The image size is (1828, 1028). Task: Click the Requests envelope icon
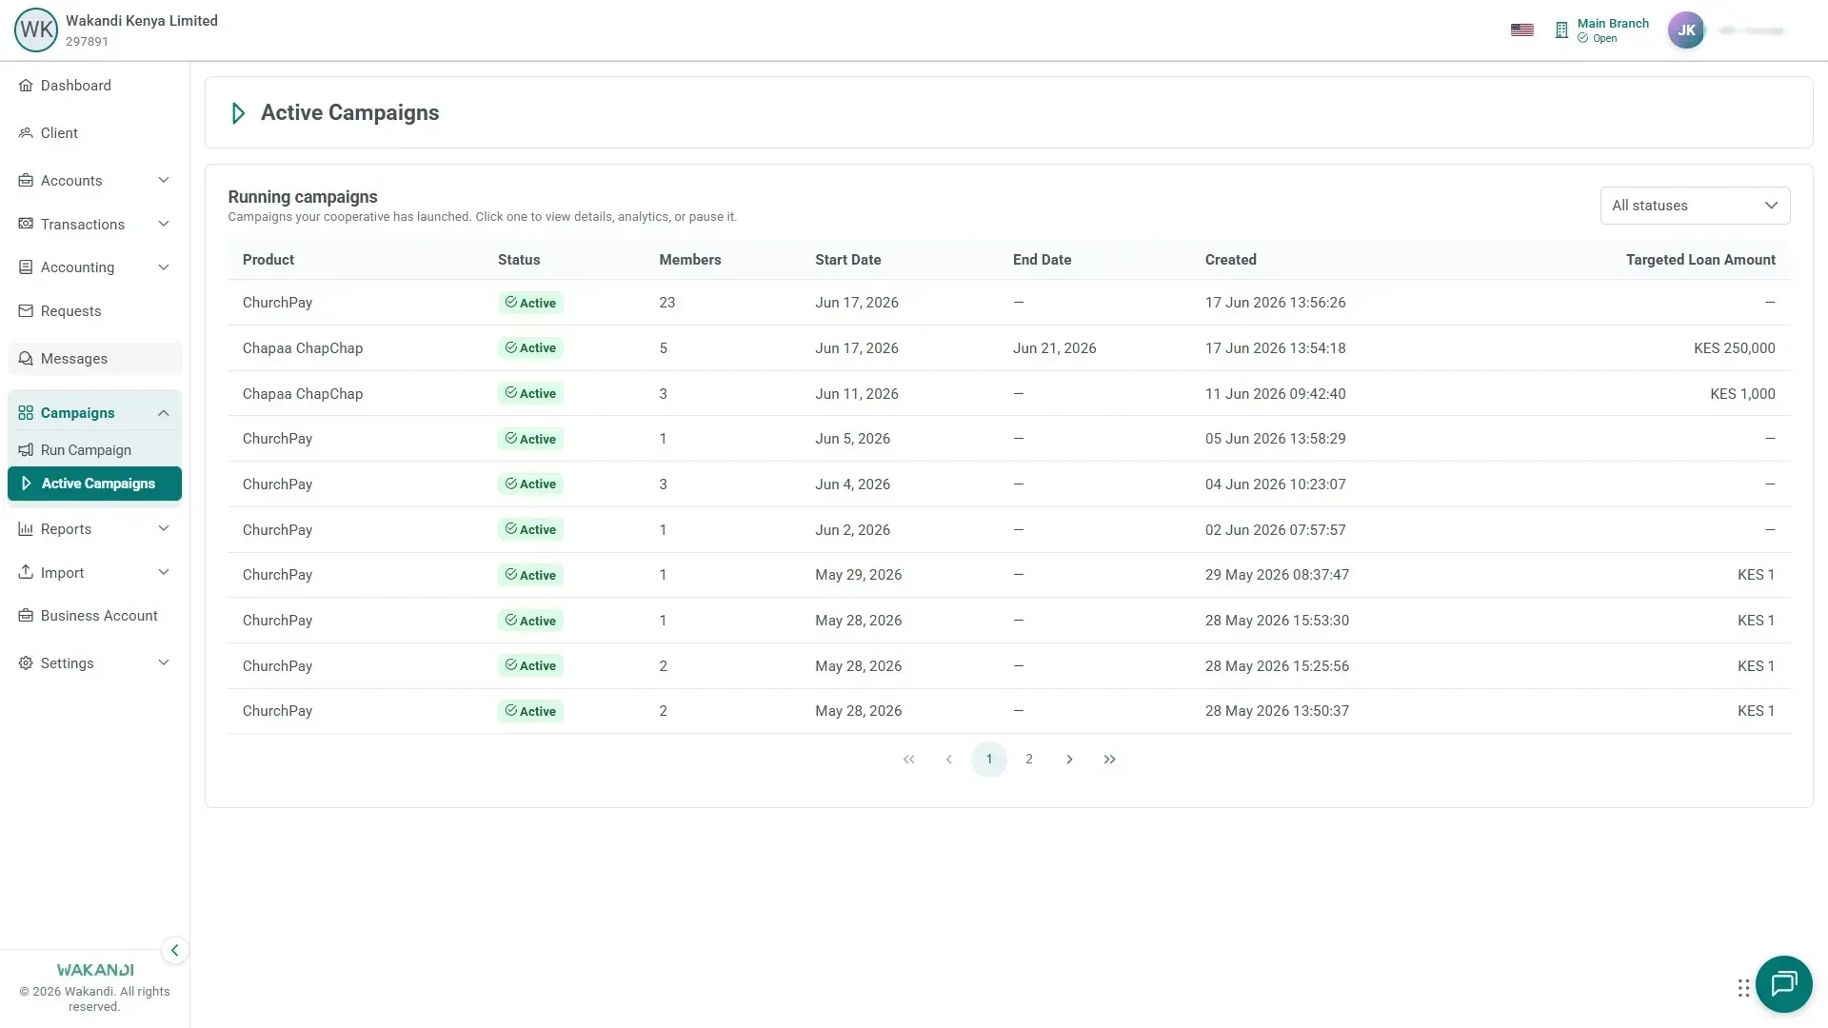(26, 311)
